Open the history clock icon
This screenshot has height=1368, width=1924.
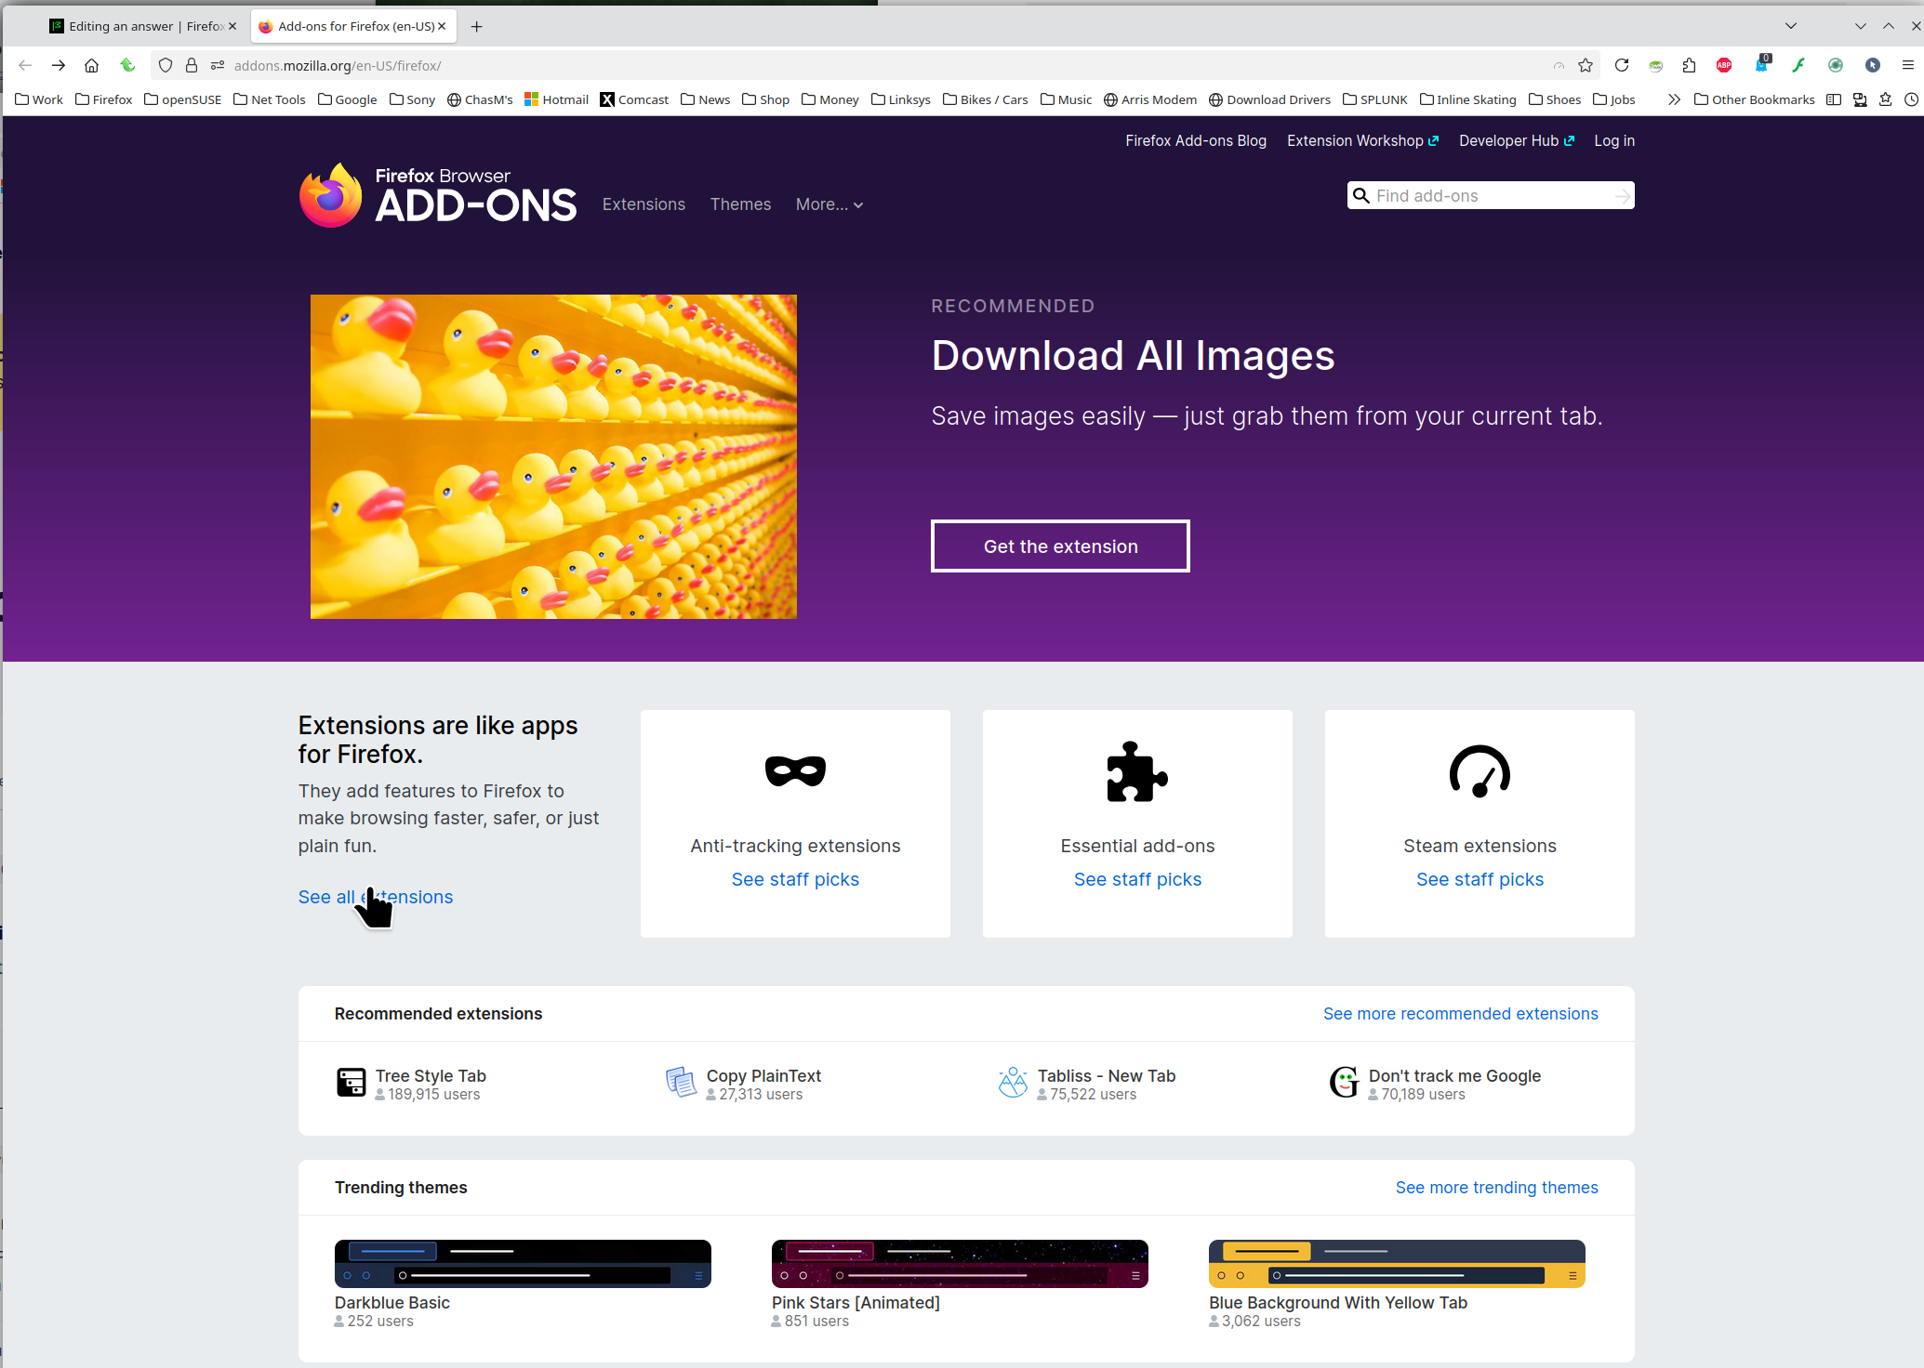(x=1912, y=99)
